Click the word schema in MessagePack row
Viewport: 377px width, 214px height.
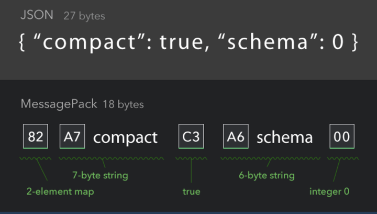pyautogui.click(x=284, y=137)
